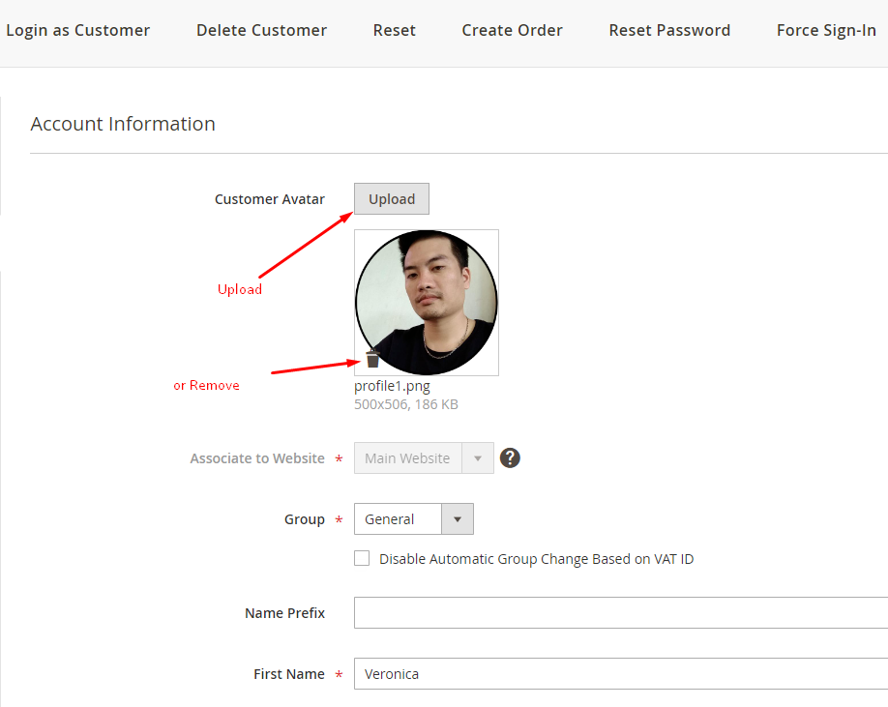
Task: Open the Main Website dropdown
Action: (424, 457)
